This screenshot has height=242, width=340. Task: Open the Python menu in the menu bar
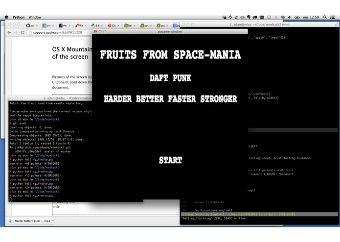19,17
